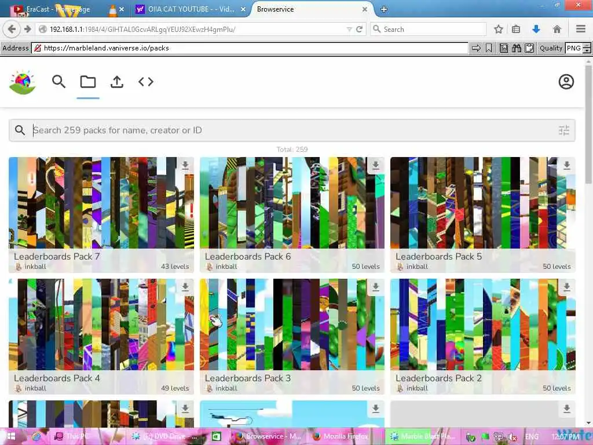Download Leaderboards Pack 3
The width and height of the screenshot is (593, 445).
point(375,287)
